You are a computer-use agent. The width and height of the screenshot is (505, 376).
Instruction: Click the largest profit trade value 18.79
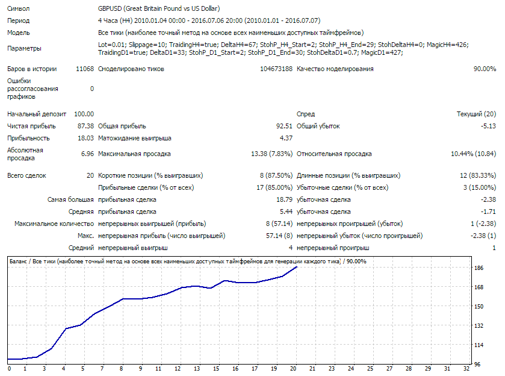point(284,200)
